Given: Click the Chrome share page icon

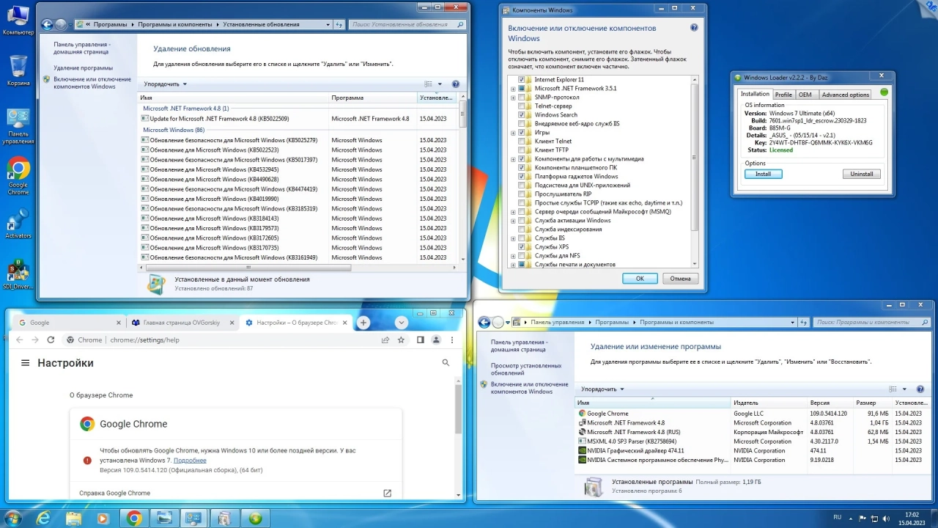Looking at the screenshot, I should tap(385, 340).
